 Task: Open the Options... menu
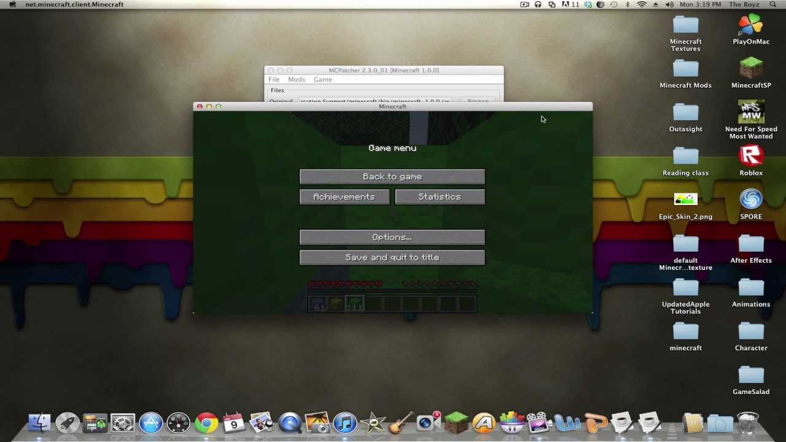(392, 238)
